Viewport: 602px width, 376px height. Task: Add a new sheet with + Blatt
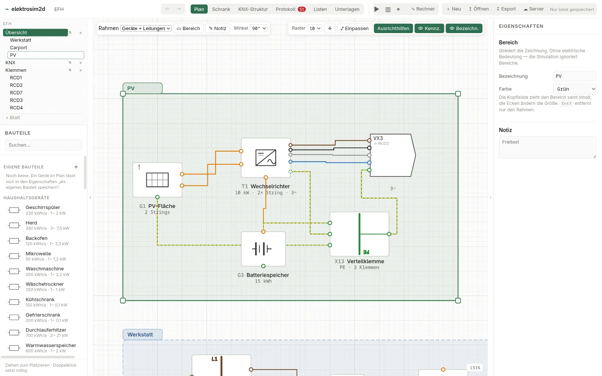[44, 118]
